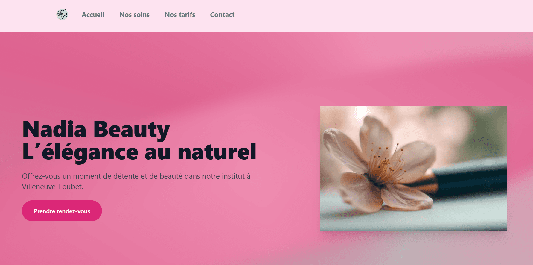
Task: Click the L'élégance au naturel headline
Action: tap(139, 152)
